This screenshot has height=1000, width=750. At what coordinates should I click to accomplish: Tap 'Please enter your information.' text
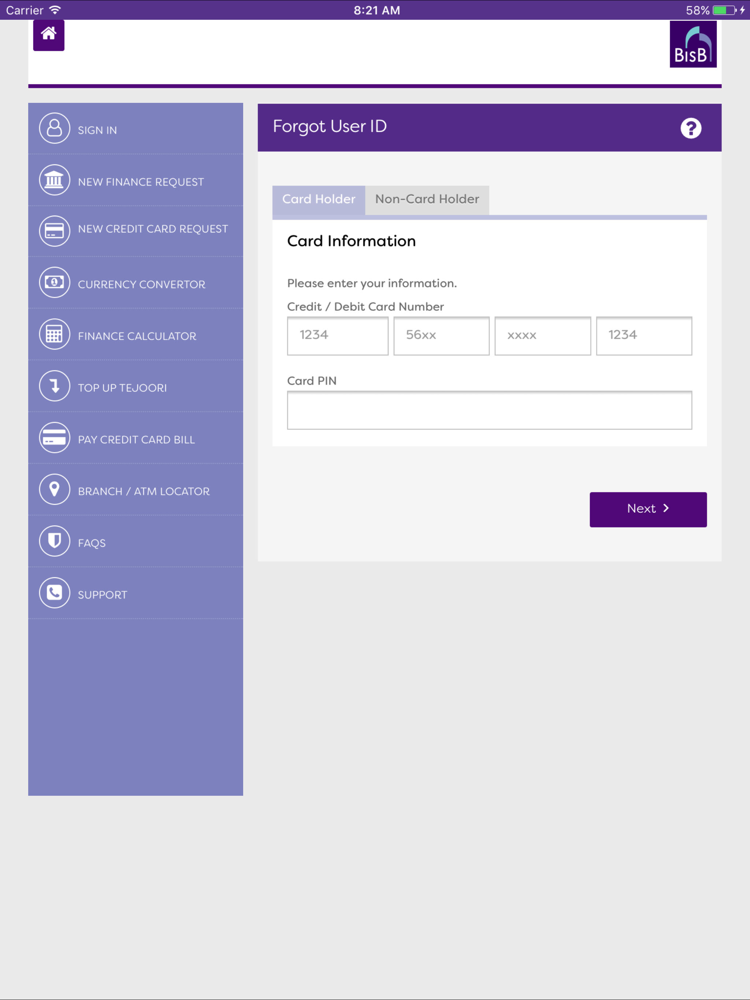[372, 283]
